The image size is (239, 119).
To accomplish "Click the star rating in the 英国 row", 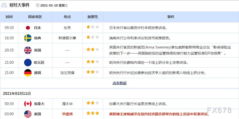I will [93, 49].
